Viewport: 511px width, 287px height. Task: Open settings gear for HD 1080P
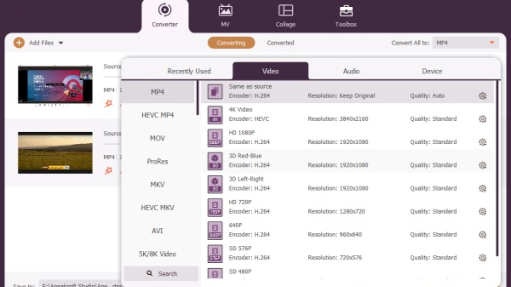click(x=482, y=142)
